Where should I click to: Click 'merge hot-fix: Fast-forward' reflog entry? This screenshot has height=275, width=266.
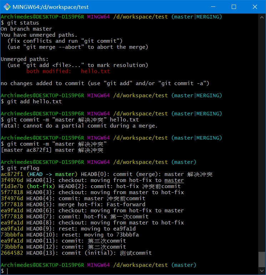pyautogui.click(x=102, y=204)
